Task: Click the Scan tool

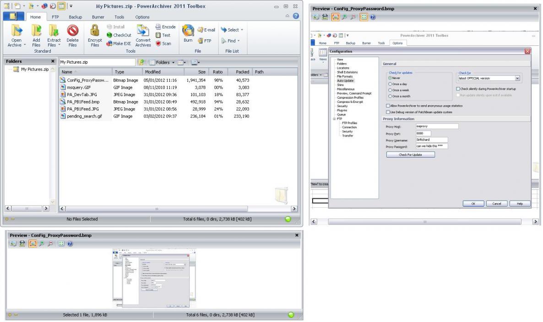Action: click(163, 43)
